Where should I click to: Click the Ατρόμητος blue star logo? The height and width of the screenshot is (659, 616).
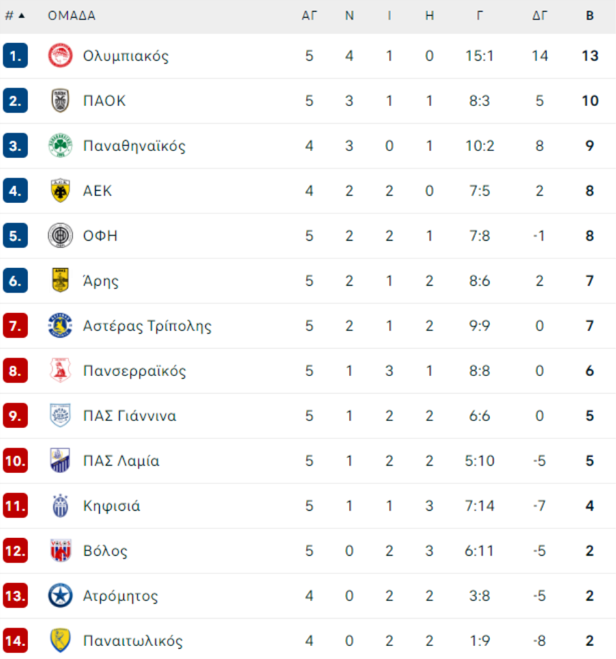click(60, 595)
